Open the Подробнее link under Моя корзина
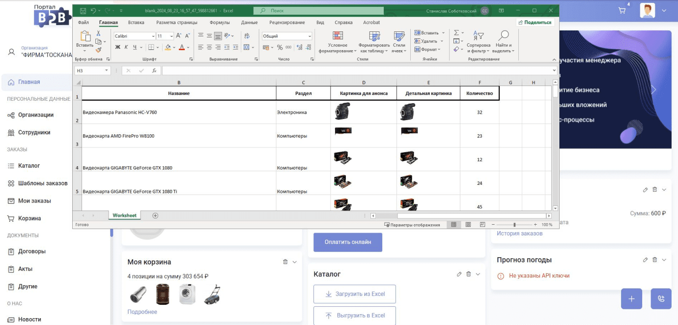The width and height of the screenshot is (678, 325). (x=142, y=312)
